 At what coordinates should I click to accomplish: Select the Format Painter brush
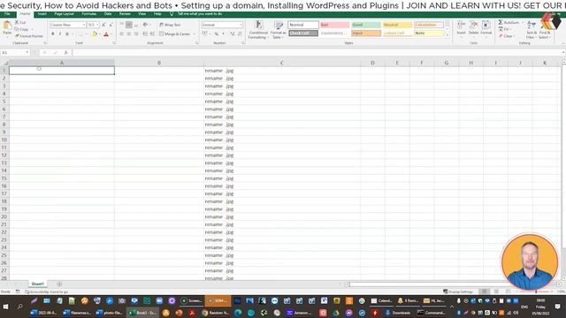tap(29, 36)
